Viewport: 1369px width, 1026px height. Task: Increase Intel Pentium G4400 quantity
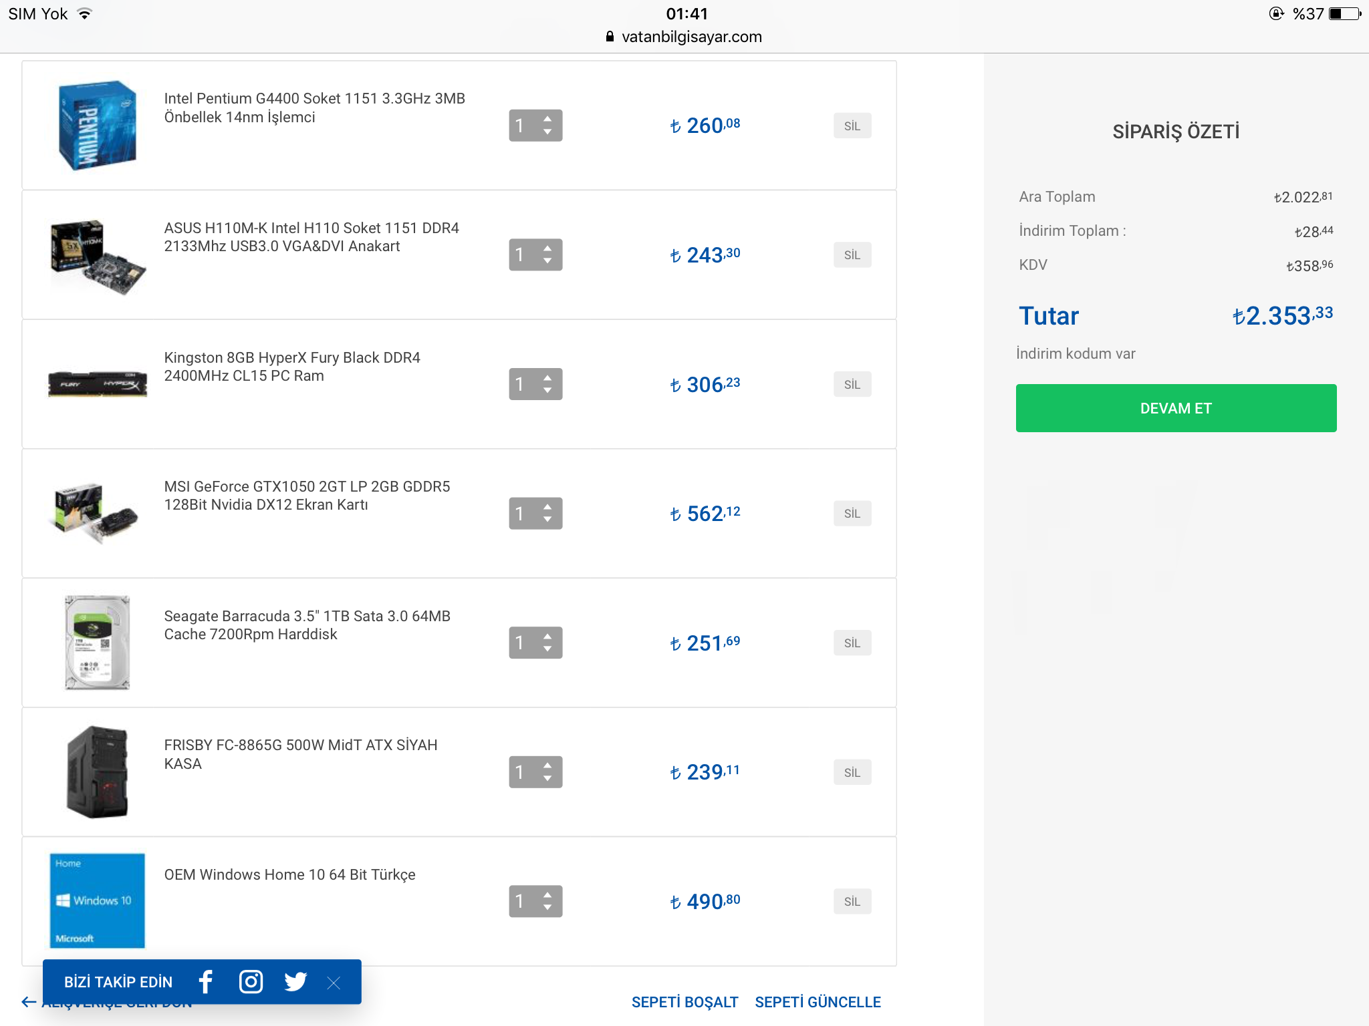547,119
